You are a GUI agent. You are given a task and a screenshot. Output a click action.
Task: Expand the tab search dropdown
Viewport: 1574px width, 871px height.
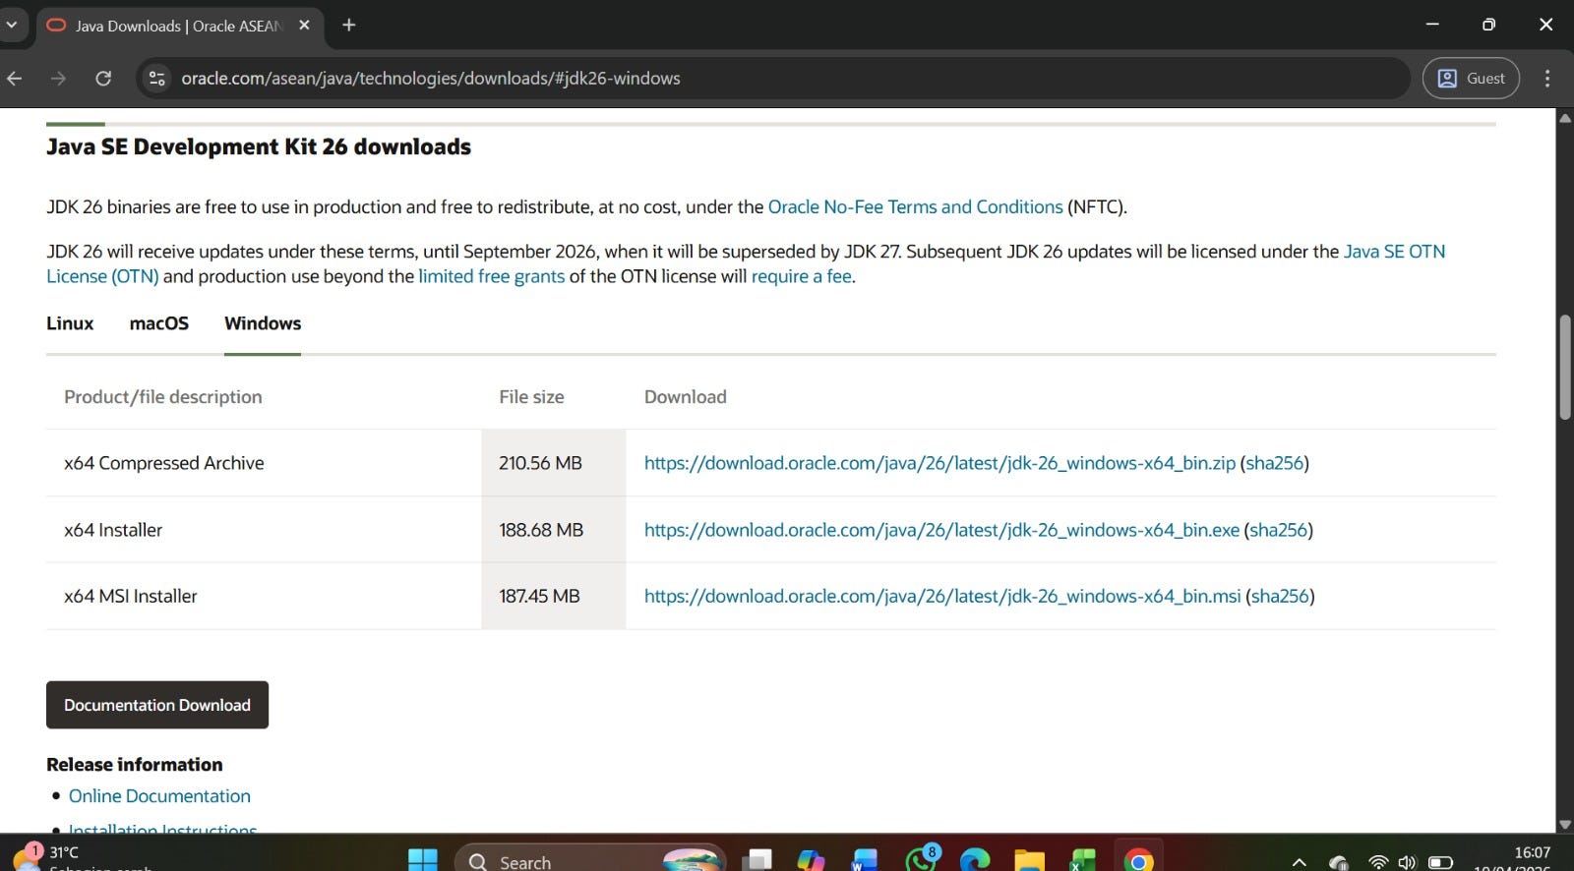pyautogui.click(x=12, y=25)
